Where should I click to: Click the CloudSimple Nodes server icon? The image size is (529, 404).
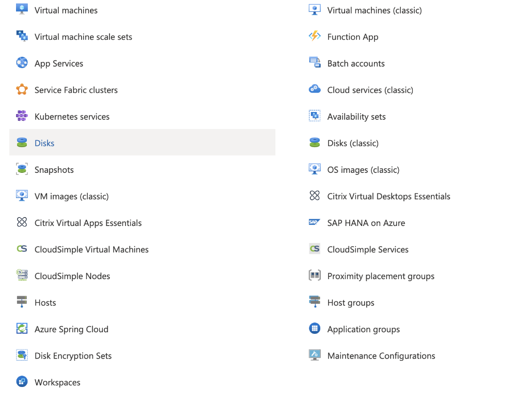[22, 276]
